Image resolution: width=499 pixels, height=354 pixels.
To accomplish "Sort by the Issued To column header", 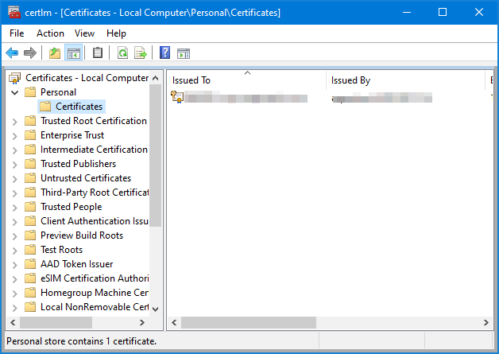I will click(x=247, y=80).
